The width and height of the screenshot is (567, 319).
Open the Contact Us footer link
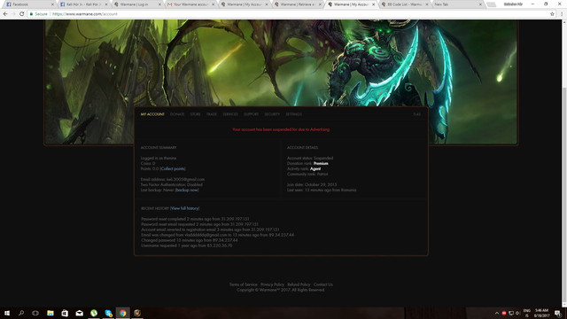pyautogui.click(x=322, y=284)
